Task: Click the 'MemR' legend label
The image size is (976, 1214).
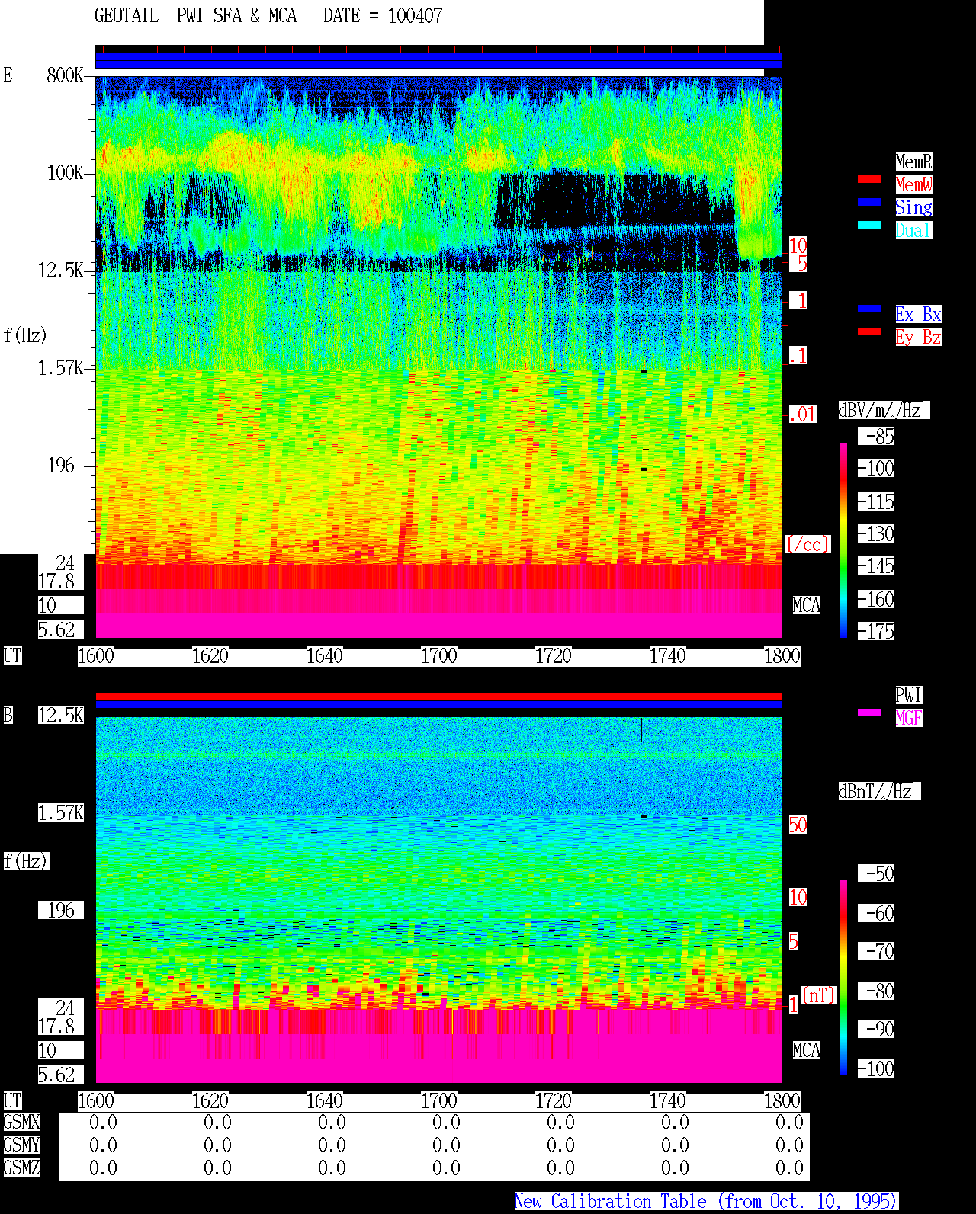Action: point(913,162)
